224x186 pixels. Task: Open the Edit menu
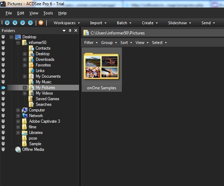coord(21,13)
